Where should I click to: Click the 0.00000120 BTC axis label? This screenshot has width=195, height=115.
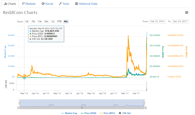click(175, 35)
